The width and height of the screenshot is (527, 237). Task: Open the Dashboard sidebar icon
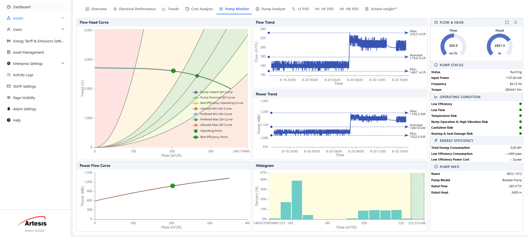pos(9,7)
